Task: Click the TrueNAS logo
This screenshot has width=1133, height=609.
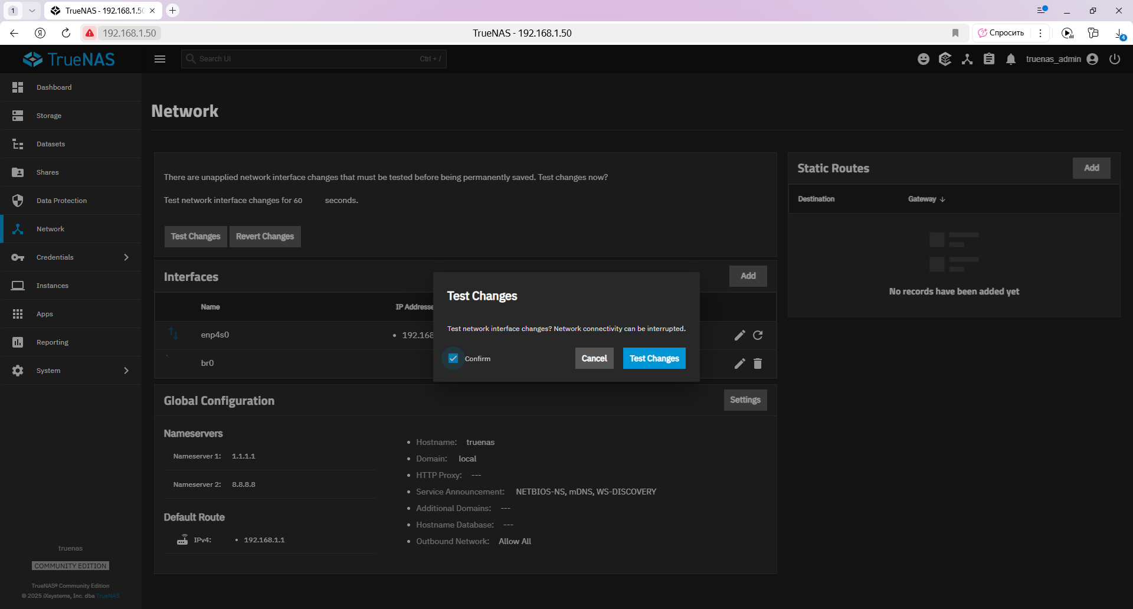Action: [x=69, y=59]
